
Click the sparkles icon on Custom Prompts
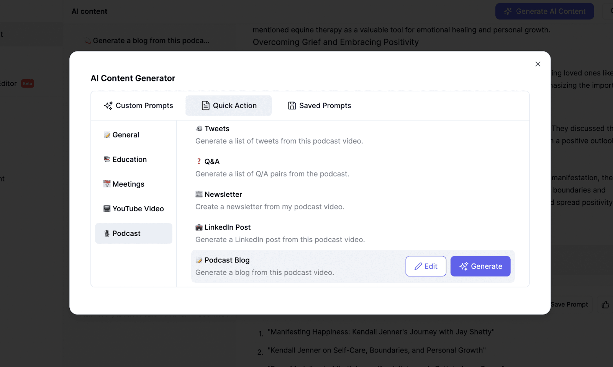tap(108, 105)
